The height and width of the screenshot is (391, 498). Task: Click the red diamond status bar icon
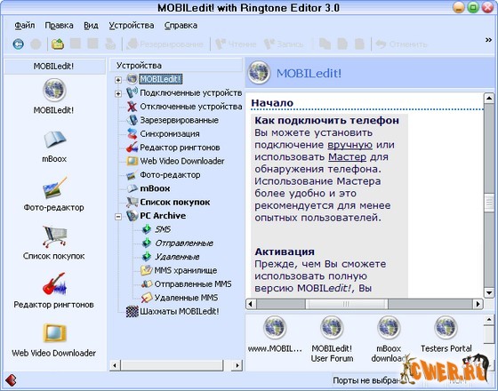[11, 380]
